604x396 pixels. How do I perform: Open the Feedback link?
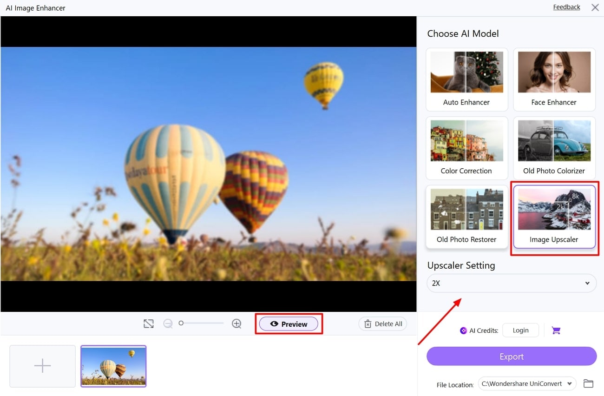click(566, 7)
